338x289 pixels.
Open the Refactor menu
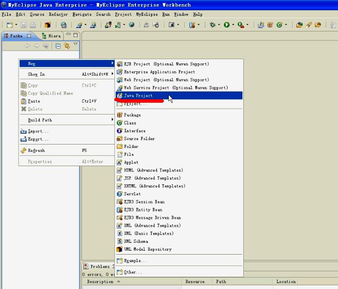[58, 14]
